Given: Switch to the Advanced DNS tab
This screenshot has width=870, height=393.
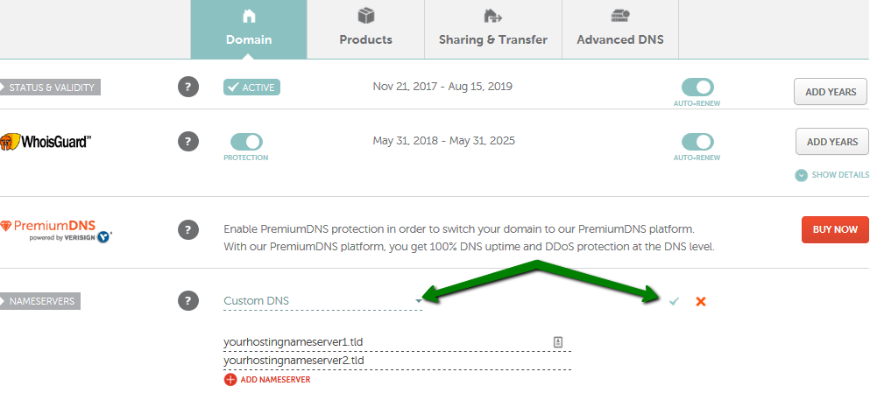Looking at the screenshot, I should coord(620,30).
